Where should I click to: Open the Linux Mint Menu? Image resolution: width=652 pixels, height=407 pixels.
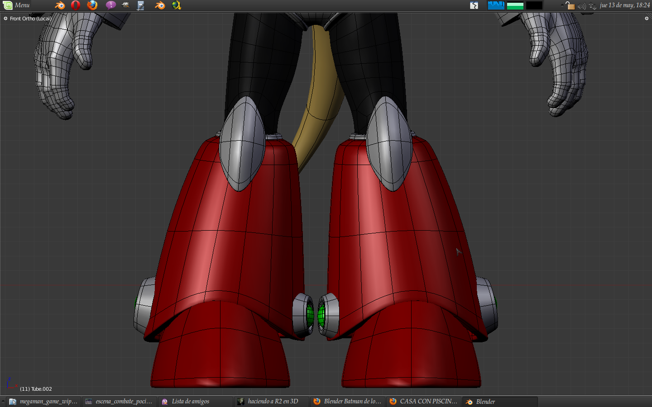click(16, 5)
